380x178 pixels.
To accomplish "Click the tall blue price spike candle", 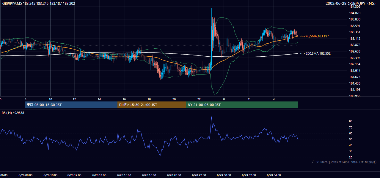I will coord(211,36).
